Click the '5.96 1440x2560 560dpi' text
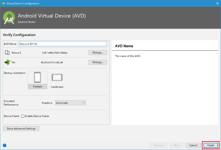221x150 pixels. click(x=55, y=53)
